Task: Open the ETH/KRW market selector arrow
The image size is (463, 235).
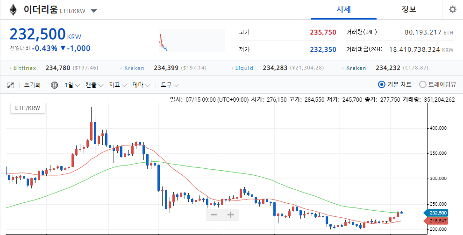Action: [x=93, y=11]
